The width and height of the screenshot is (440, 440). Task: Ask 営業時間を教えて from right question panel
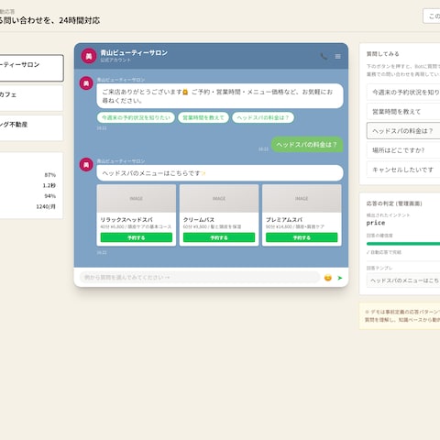tap(403, 112)
